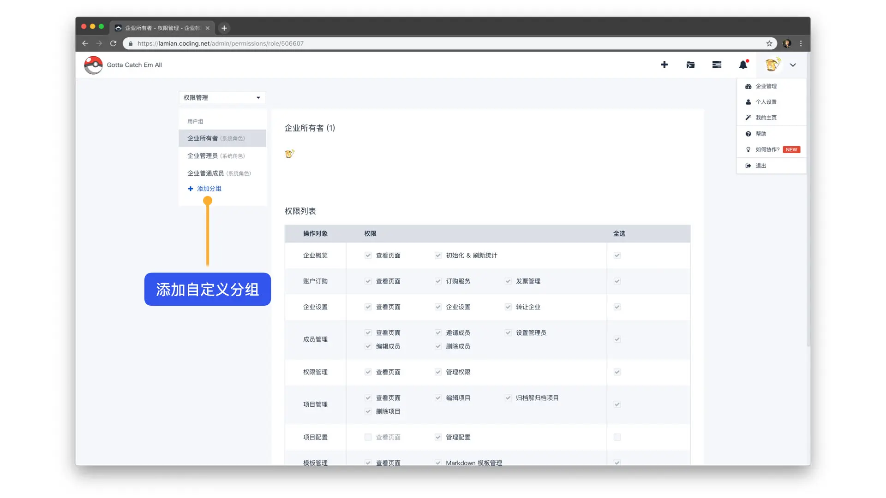Select 企业管理 in user dropdown menu
This screenshot has height=498, width=886.
[766, 86]
